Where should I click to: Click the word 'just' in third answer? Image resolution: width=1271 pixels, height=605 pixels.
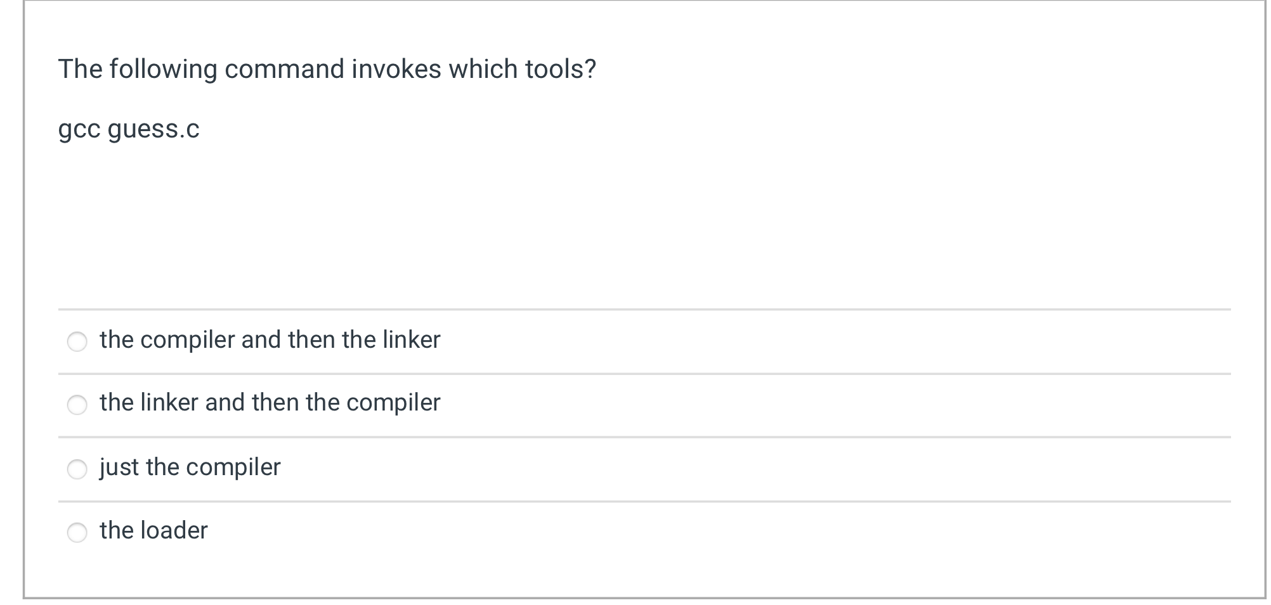click(x=119, y=468)
